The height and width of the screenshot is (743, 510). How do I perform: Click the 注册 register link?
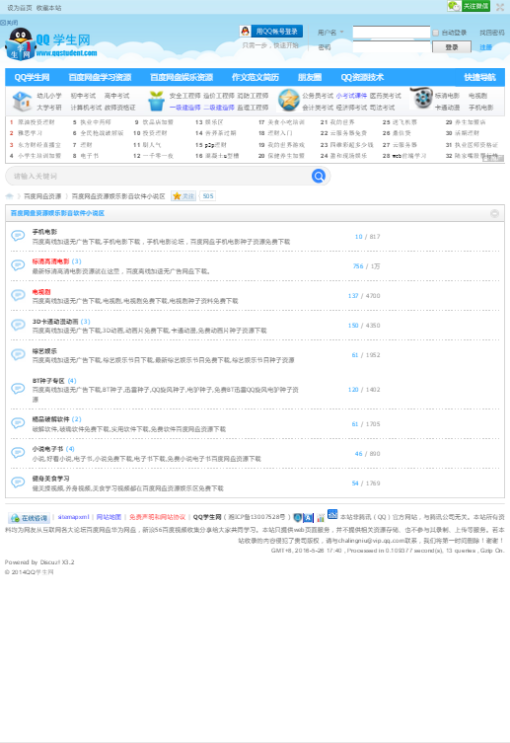[x=485, y=47]
